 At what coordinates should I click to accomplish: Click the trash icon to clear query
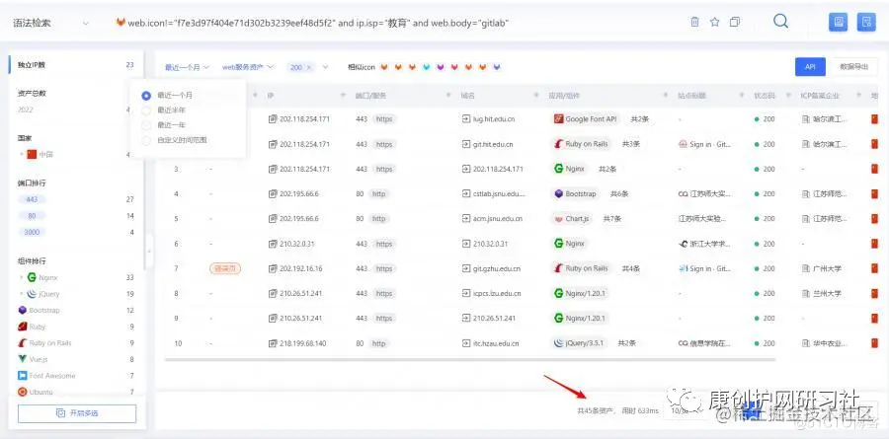[x=694, y=22]
